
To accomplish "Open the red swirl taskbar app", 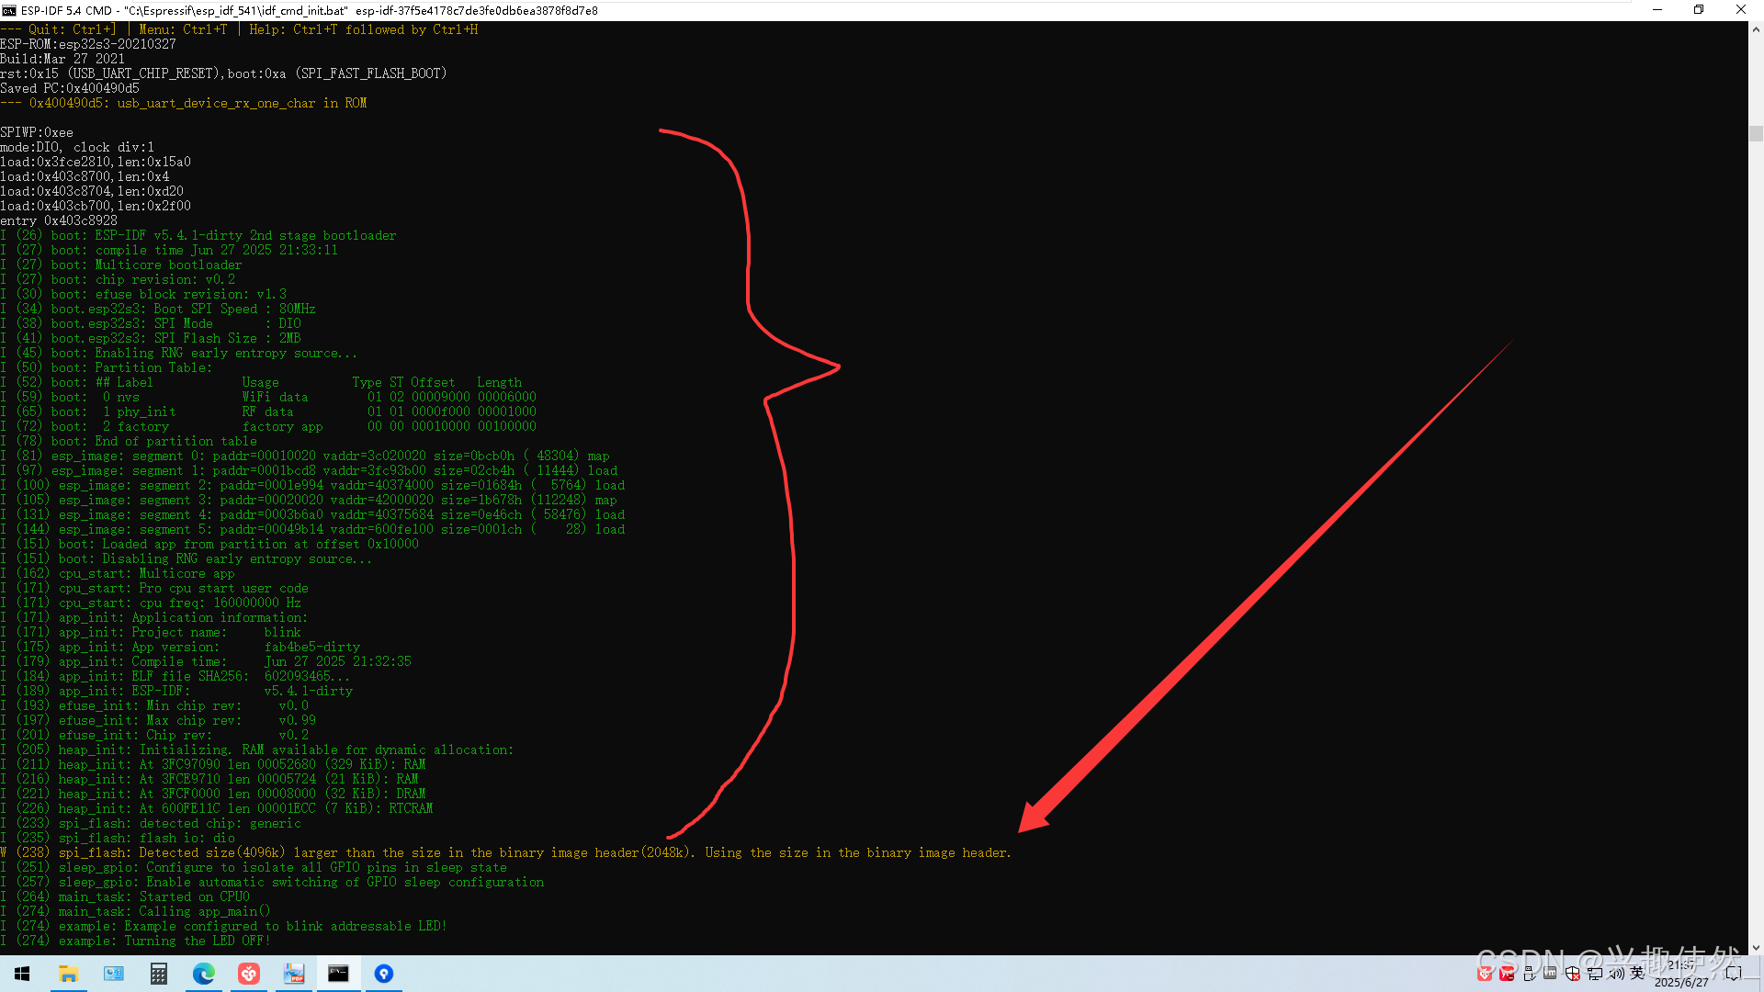I will point(249,974).
